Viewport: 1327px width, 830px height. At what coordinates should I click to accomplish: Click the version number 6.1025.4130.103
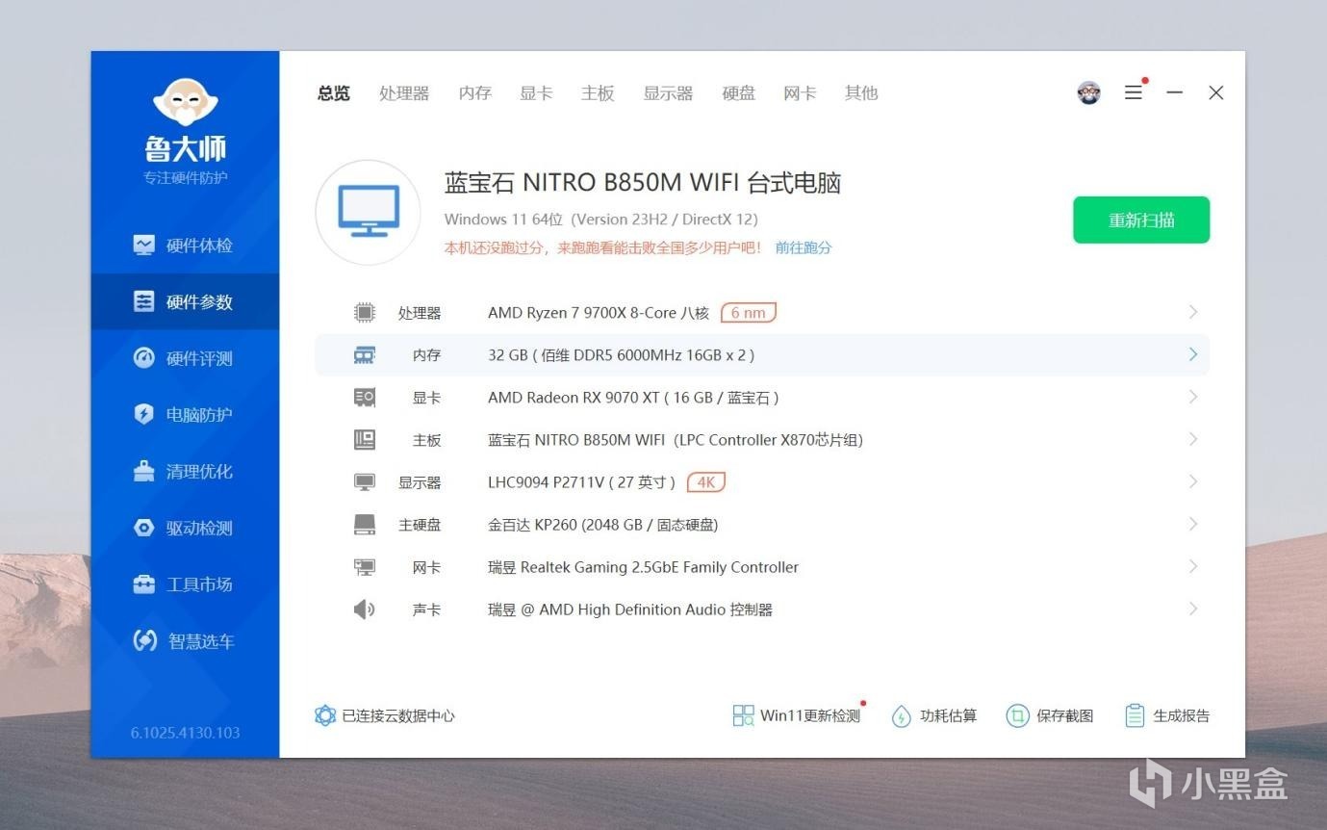point(186,733)
